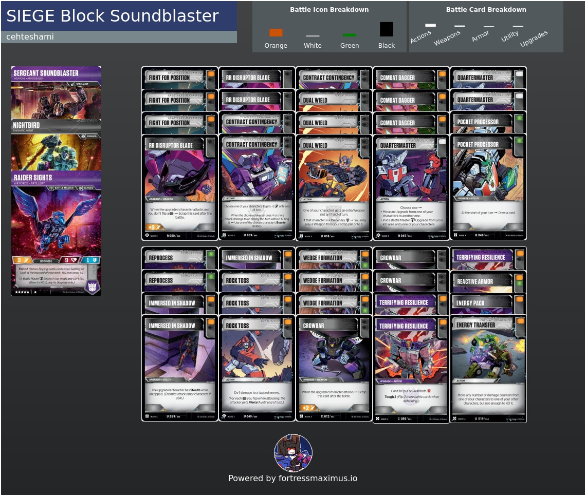586x496 pixels.
Task: Click the orange pip on Terrifying Resilience card
Action: [443, 322]
